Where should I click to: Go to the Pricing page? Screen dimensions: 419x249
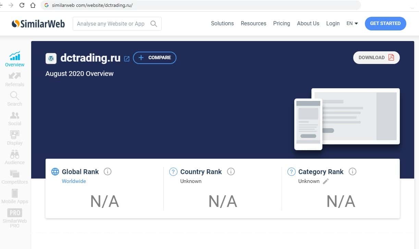(282, 23)
